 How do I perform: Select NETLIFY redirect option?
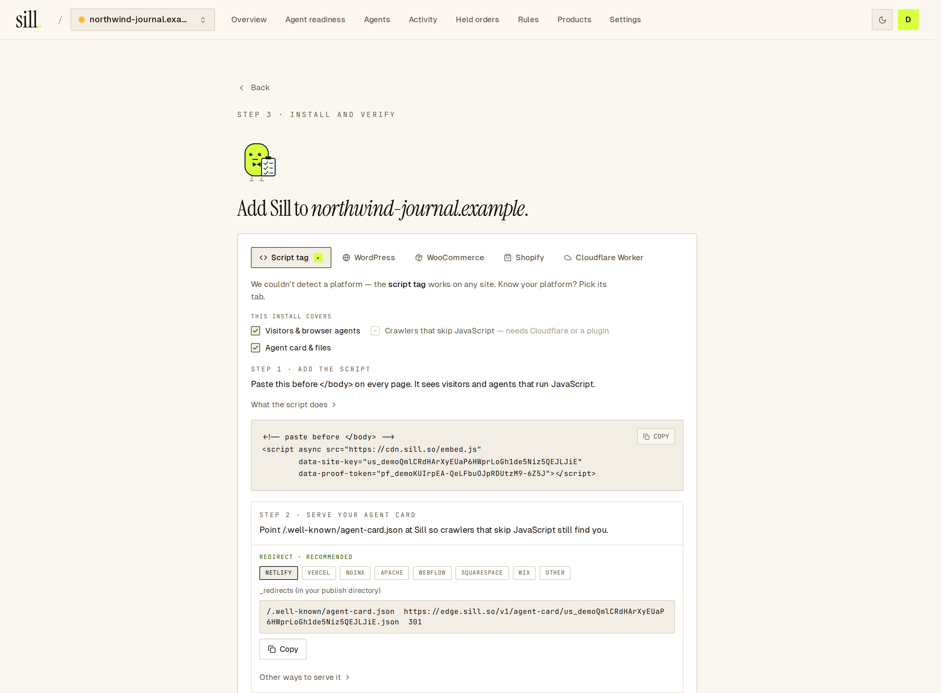coord(278,573)
